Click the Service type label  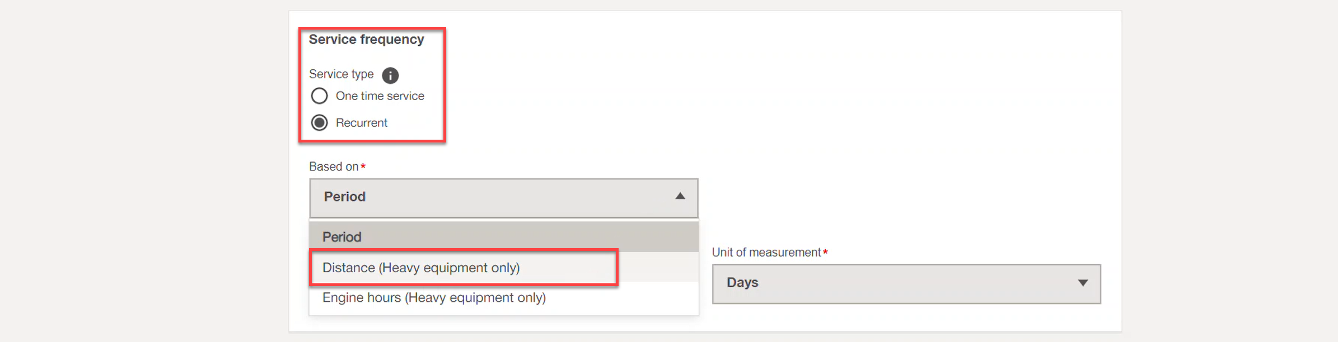click(x=341, y=74)
